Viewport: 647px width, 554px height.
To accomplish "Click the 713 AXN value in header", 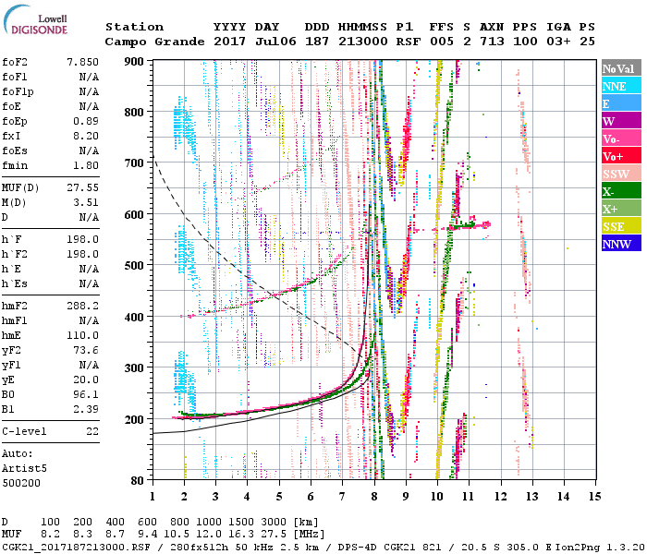I will tap(492, 42).
